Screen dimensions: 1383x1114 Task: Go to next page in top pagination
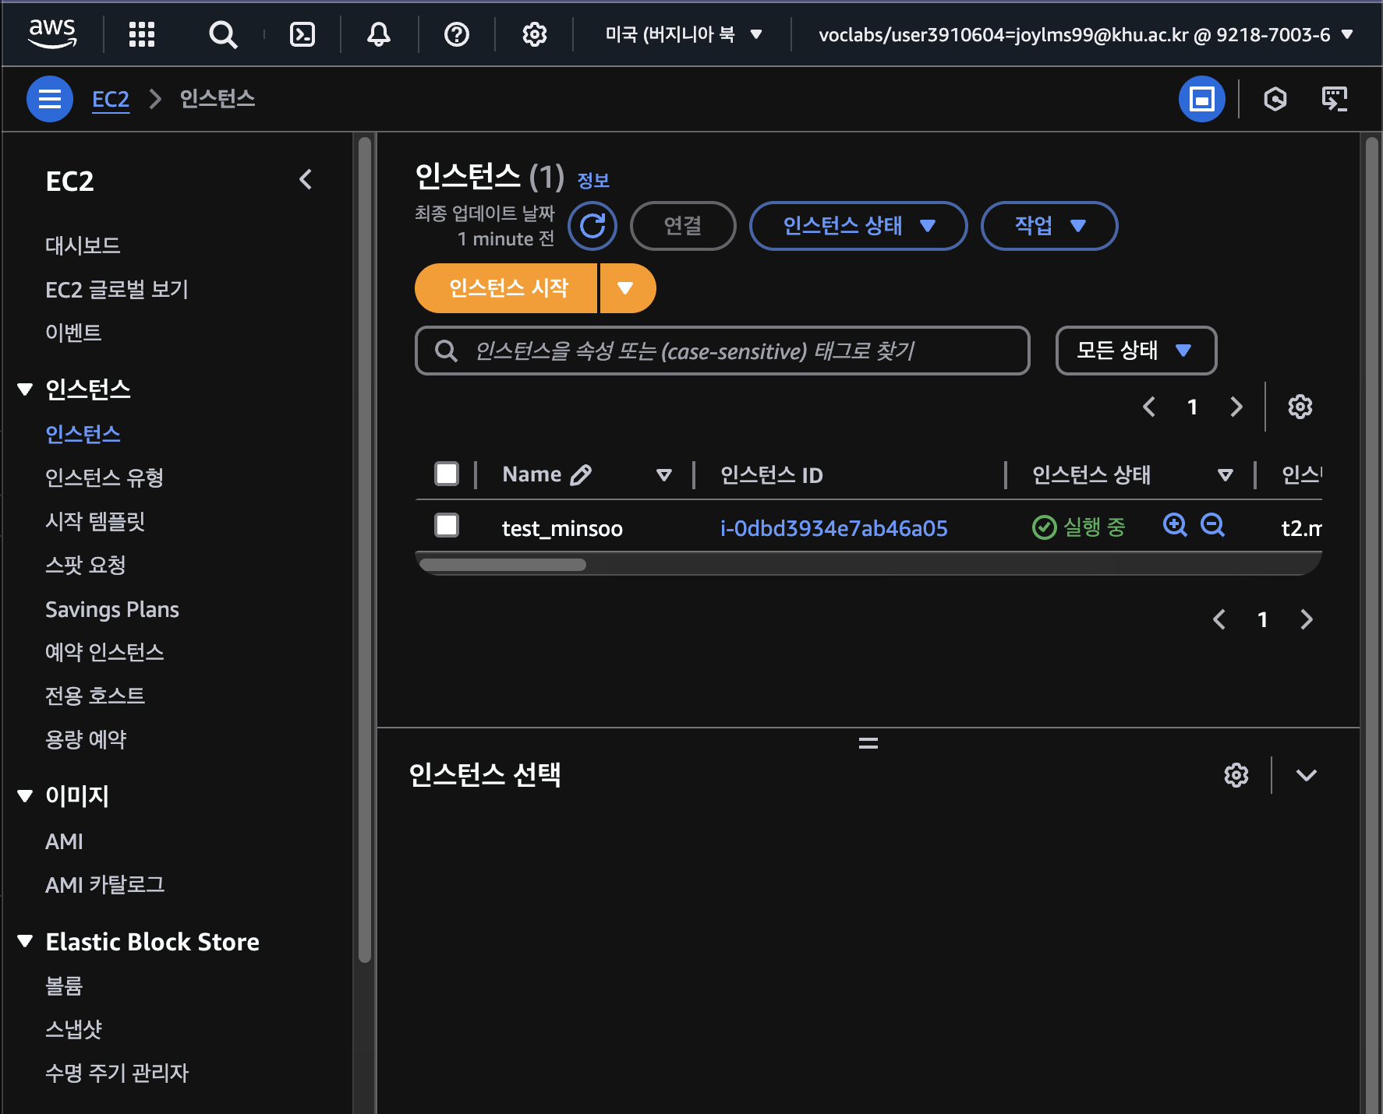(1236, 407)
